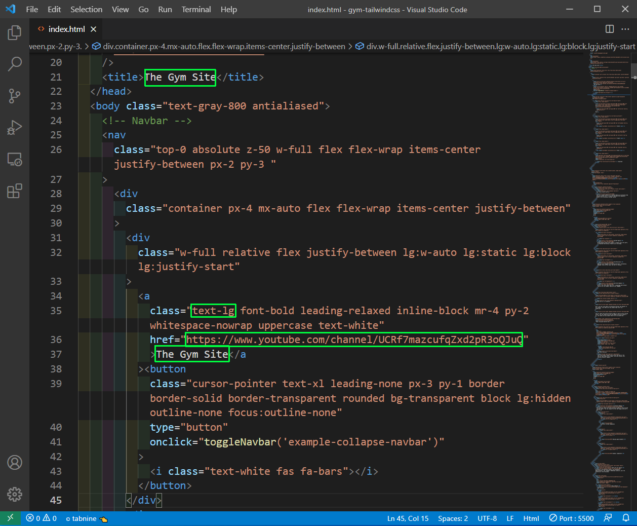The image size is (637, 526).
Task: Open the notifications bell in status bar
Action: click(626, 518)
